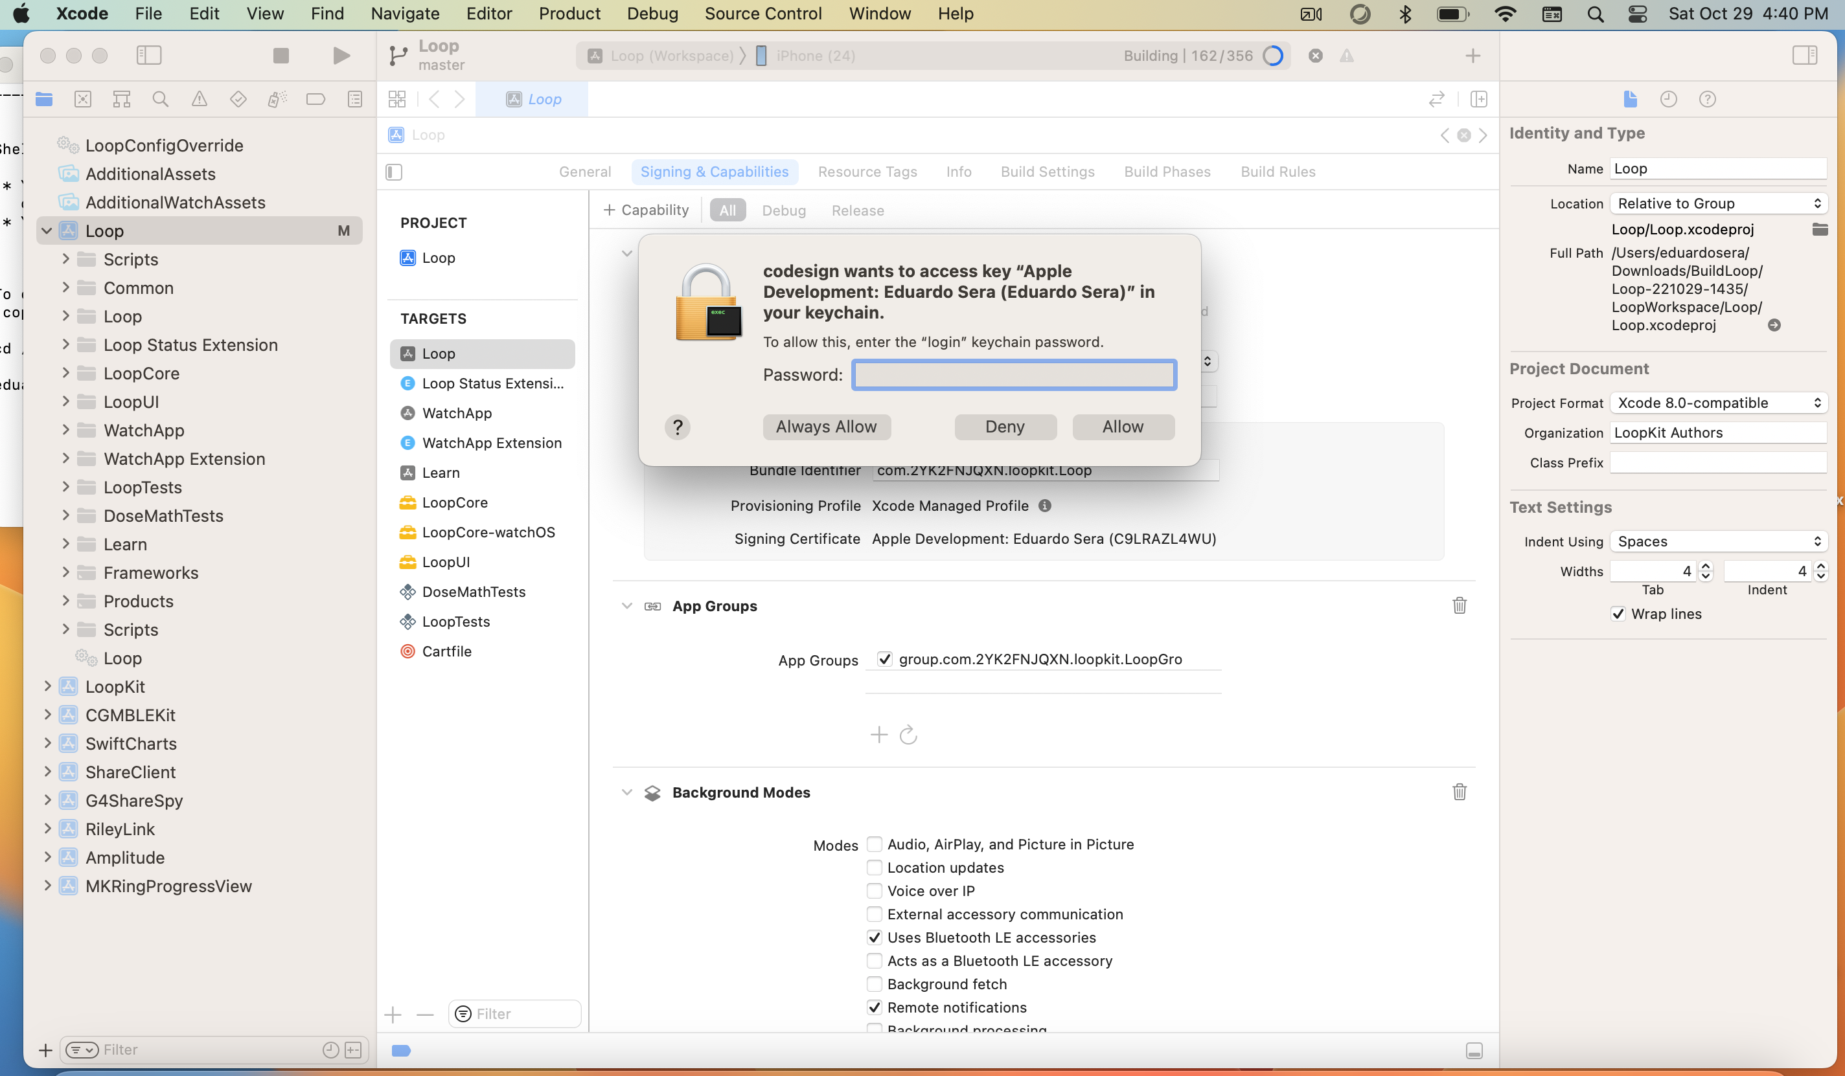This screenshot has height=1076, width=1845.
Task: Uncheck Remote notifications mode
Action: click(874, 1007)
